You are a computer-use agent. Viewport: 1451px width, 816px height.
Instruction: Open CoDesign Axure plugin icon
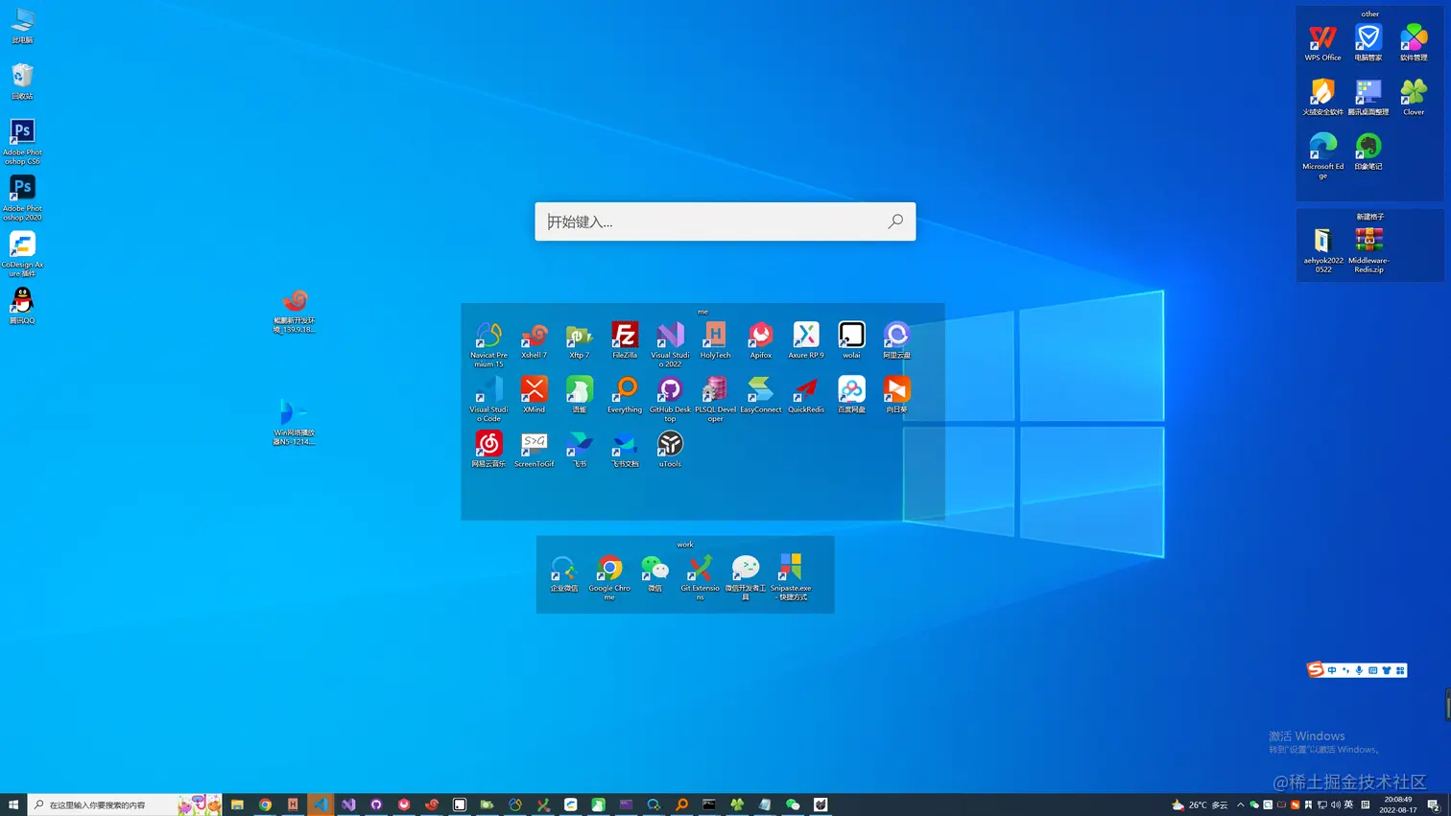[22, 253]
